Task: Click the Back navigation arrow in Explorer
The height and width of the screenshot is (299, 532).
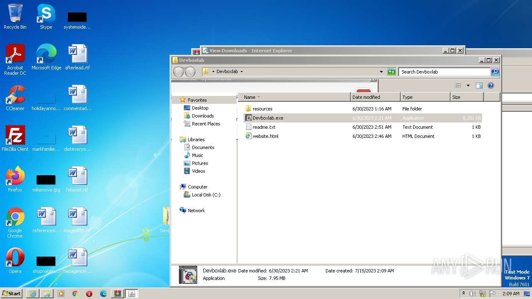Action: coord(178,72)
